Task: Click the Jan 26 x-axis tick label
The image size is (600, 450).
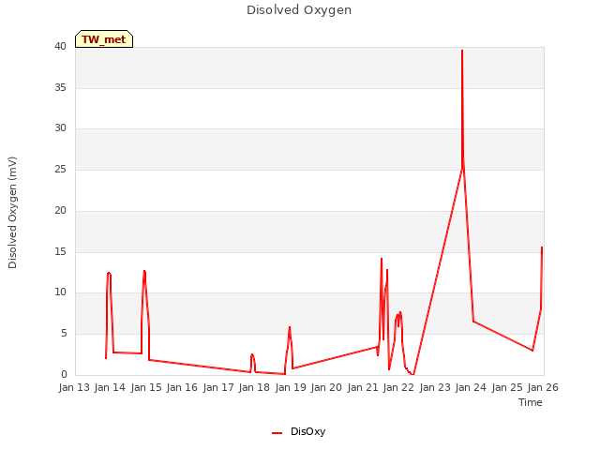Action: pyautogui.click(x=543, y=387)
